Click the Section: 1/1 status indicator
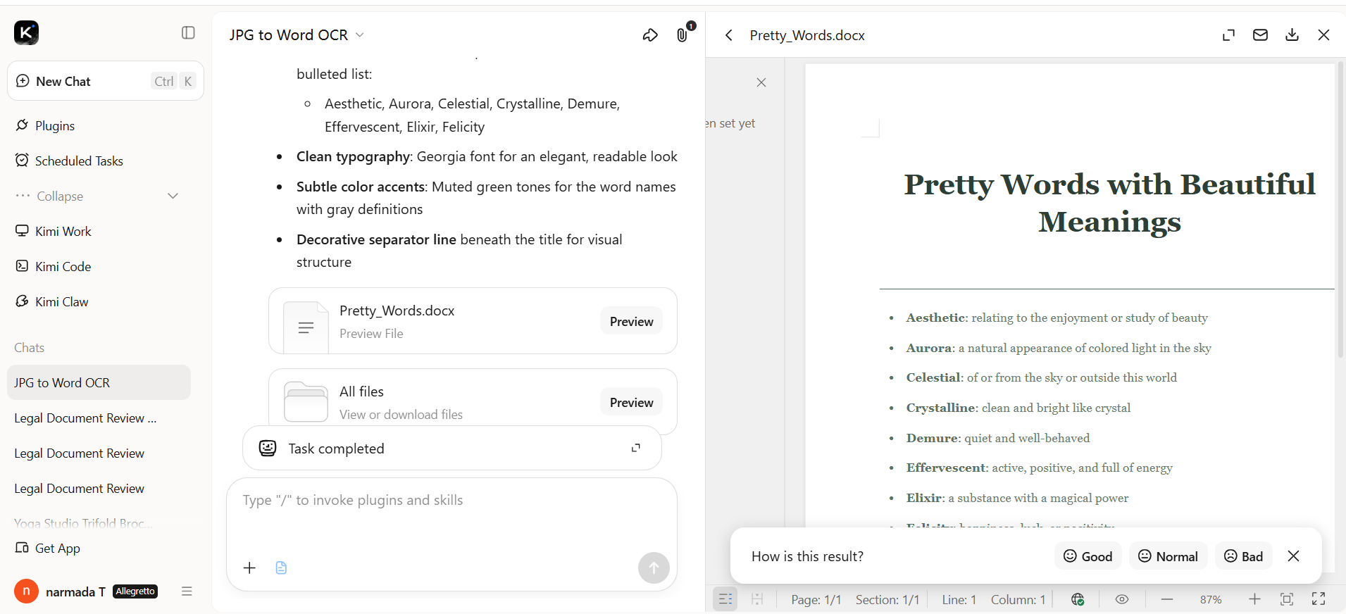This screenshot has height=614, width=1346. click(887, 599)
